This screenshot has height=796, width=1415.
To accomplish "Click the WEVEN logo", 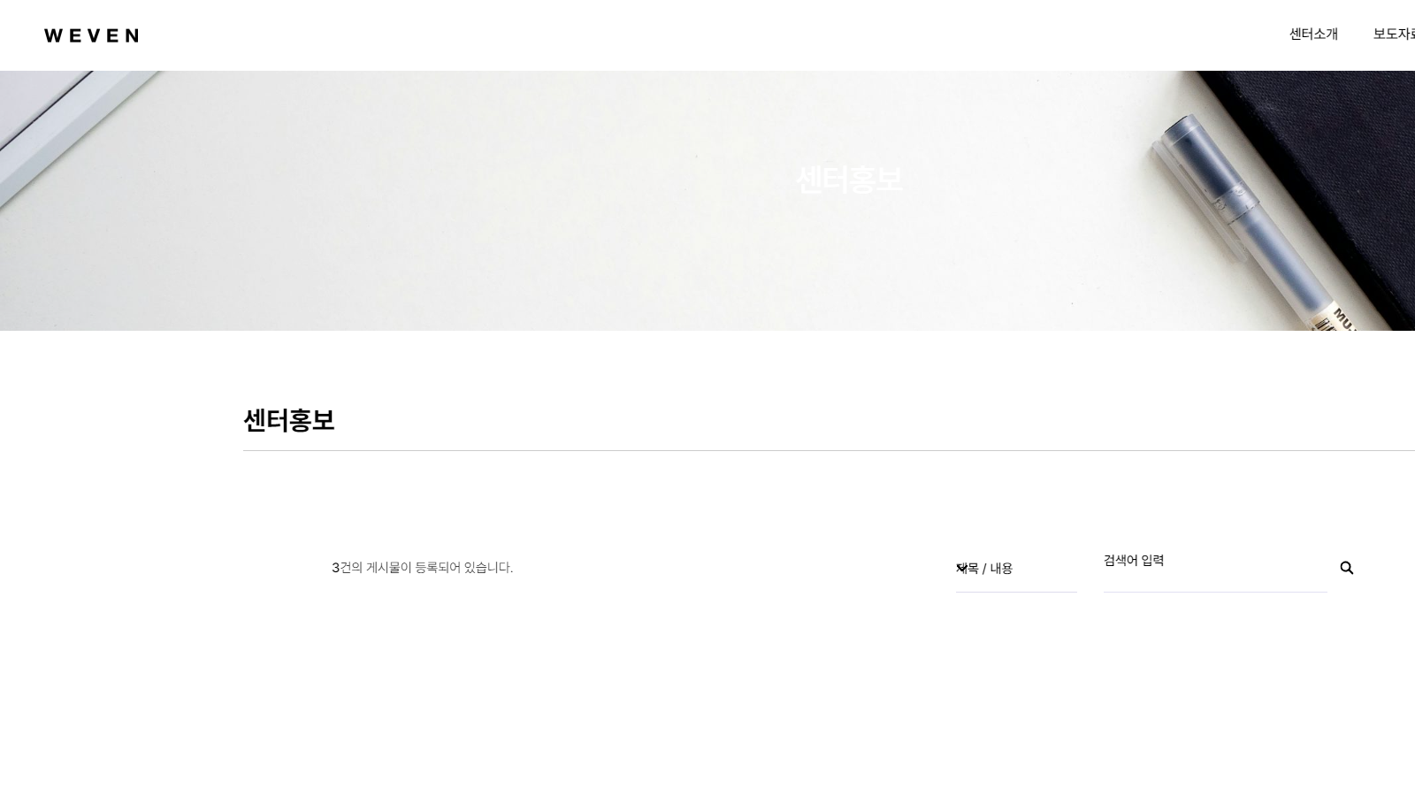I will pyautogui.click(x=91, y=35).
